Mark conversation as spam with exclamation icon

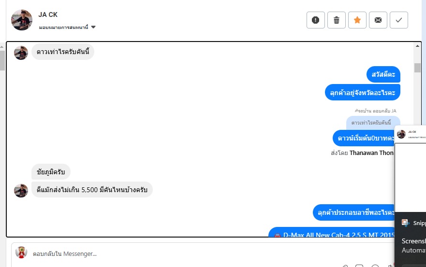[x=315, y=20]
